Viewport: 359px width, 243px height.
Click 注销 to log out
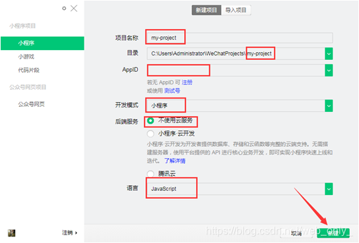pyautogui.click(x=69, y=232)
